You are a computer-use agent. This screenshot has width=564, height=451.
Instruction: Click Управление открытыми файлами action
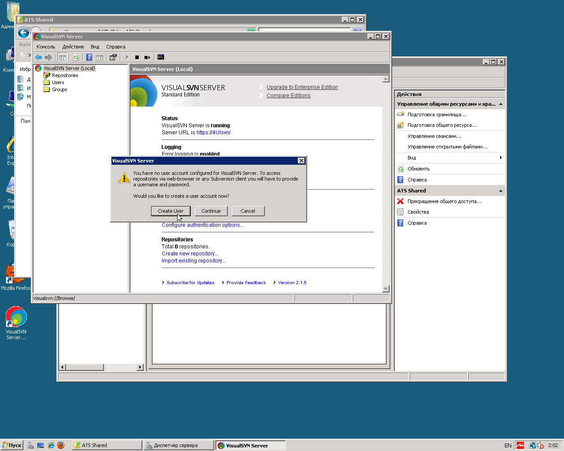click(447, 147)
